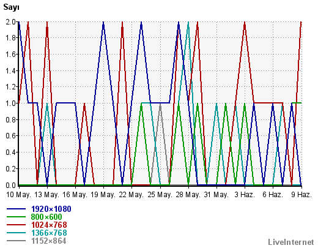Click the Sayı chart title

pyautogui.click(x=11, y=7)
